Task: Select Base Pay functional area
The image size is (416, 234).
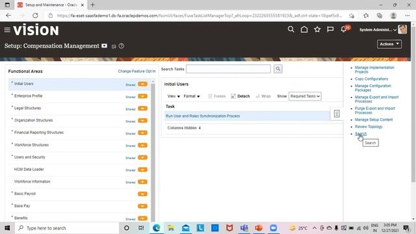Action: coord(22,206)
